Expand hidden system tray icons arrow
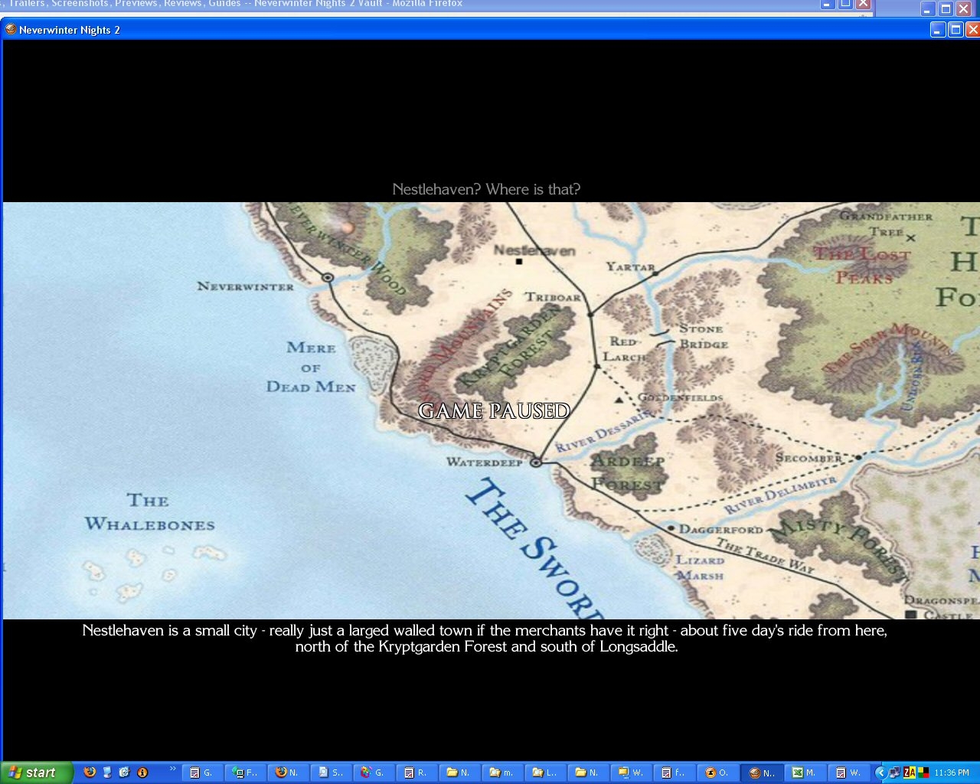 pyautogui.click(x=880, y=773)
